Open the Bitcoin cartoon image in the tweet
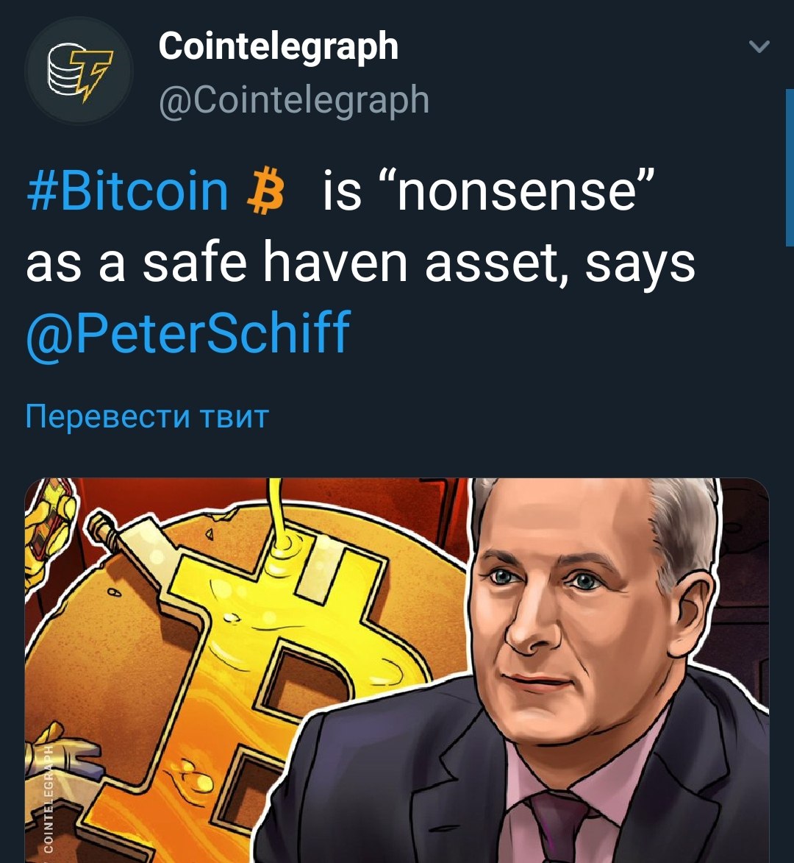This screenshot has height=863, width=794. coord(397,670)
